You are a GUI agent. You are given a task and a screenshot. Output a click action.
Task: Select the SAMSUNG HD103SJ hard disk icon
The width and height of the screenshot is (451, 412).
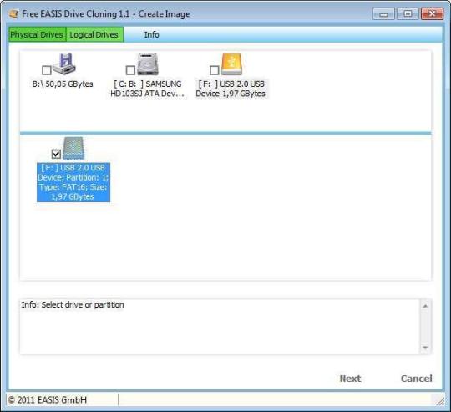click(x=148, y=64)
